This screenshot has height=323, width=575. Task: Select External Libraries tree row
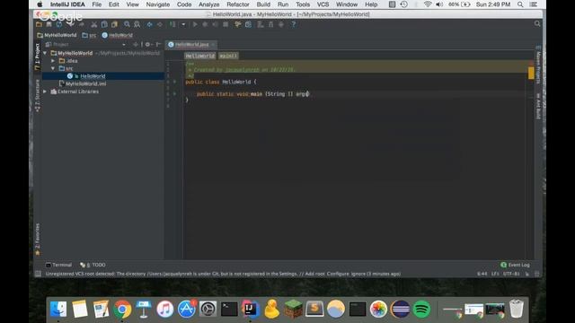click(x=103, y=92)
